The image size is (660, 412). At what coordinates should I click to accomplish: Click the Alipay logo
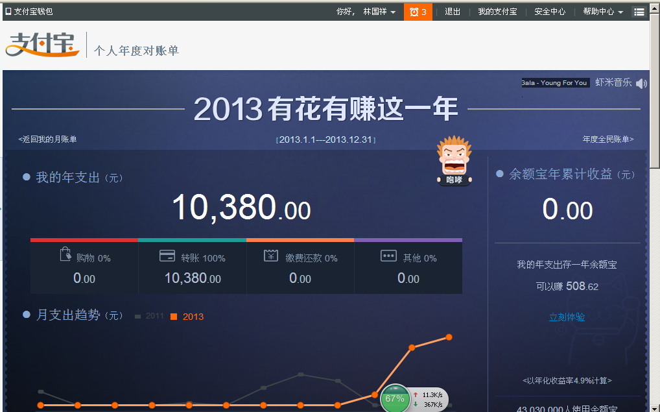[x=42, y=45]
